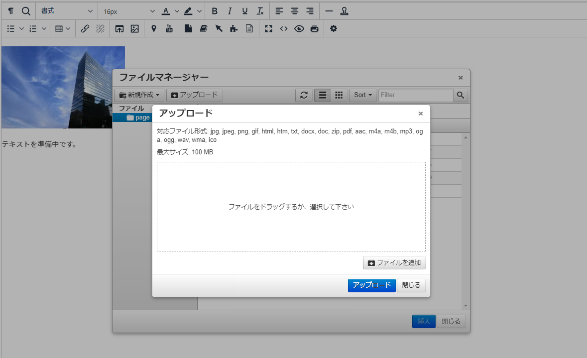Align text left

pyautogui.click(x=279, y=11)
